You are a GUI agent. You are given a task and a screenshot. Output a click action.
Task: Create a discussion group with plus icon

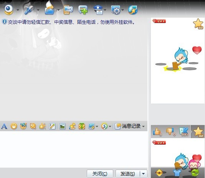[x=83, y=10]
